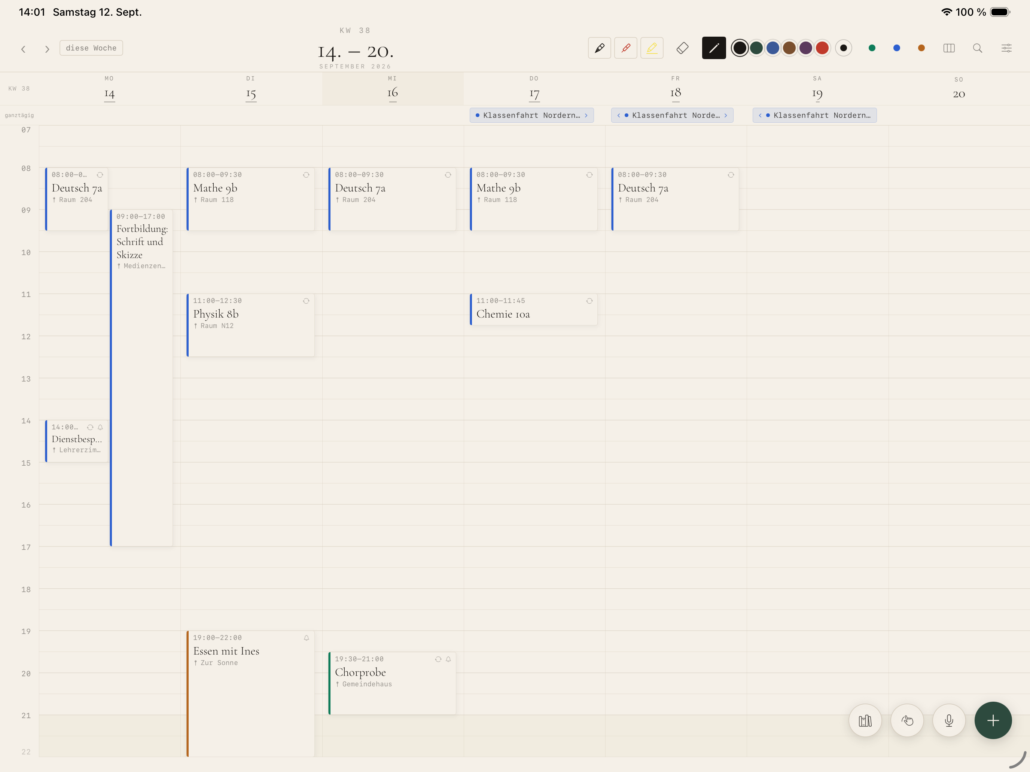Screen dimensions: 1030x772
Task: Jump to diese Woche
Action: (91, 48)
